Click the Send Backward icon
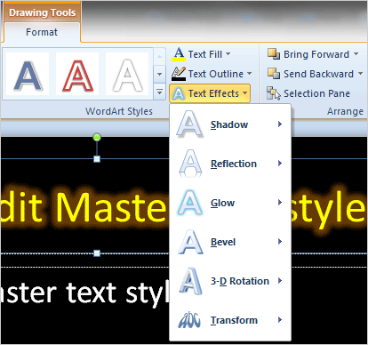This screenshot has width=368, height=345. pyautogui.click(x=274, y=74)
